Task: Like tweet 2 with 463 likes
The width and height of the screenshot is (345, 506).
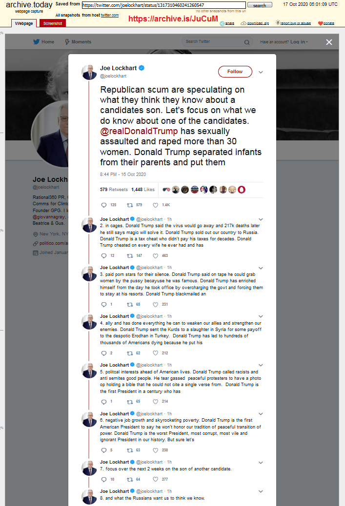Action: click(155, 255)
